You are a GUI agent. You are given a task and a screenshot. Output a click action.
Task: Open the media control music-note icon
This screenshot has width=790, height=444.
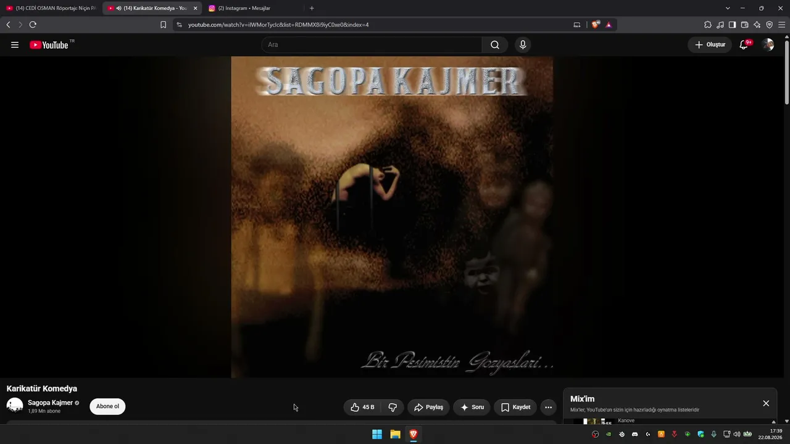(x=720, y=25)
